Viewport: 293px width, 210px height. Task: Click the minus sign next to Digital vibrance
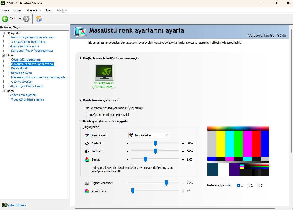[128, 183]
